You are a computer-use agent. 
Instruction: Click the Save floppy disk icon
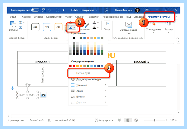click(x=43, y=10)
